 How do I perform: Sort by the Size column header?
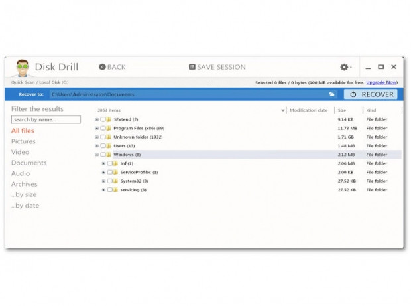[x=342, y=110]
